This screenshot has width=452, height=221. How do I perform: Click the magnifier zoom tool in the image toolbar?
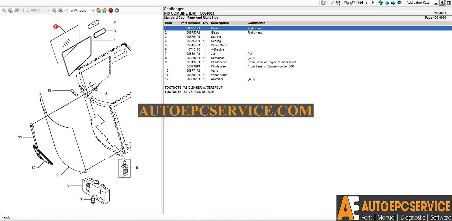pyautogui.click(x=4, y=10)
